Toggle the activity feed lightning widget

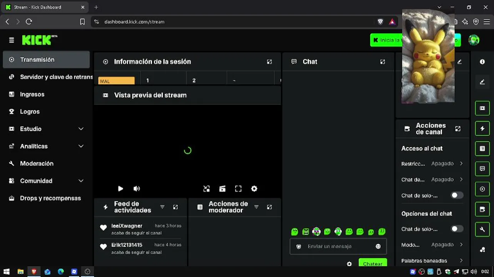coord(482,128)
